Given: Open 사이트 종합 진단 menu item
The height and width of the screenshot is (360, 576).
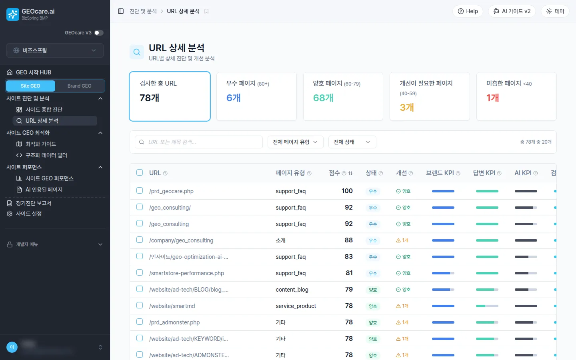Looking at the screenshot, I should pyautogui.click(x=55, y=110).
